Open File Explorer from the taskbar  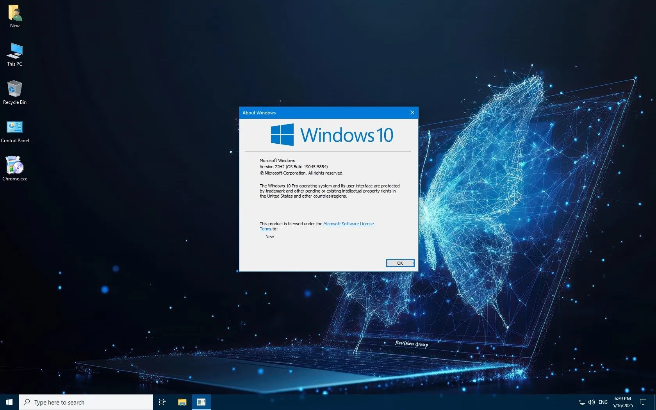click(182, 402)
